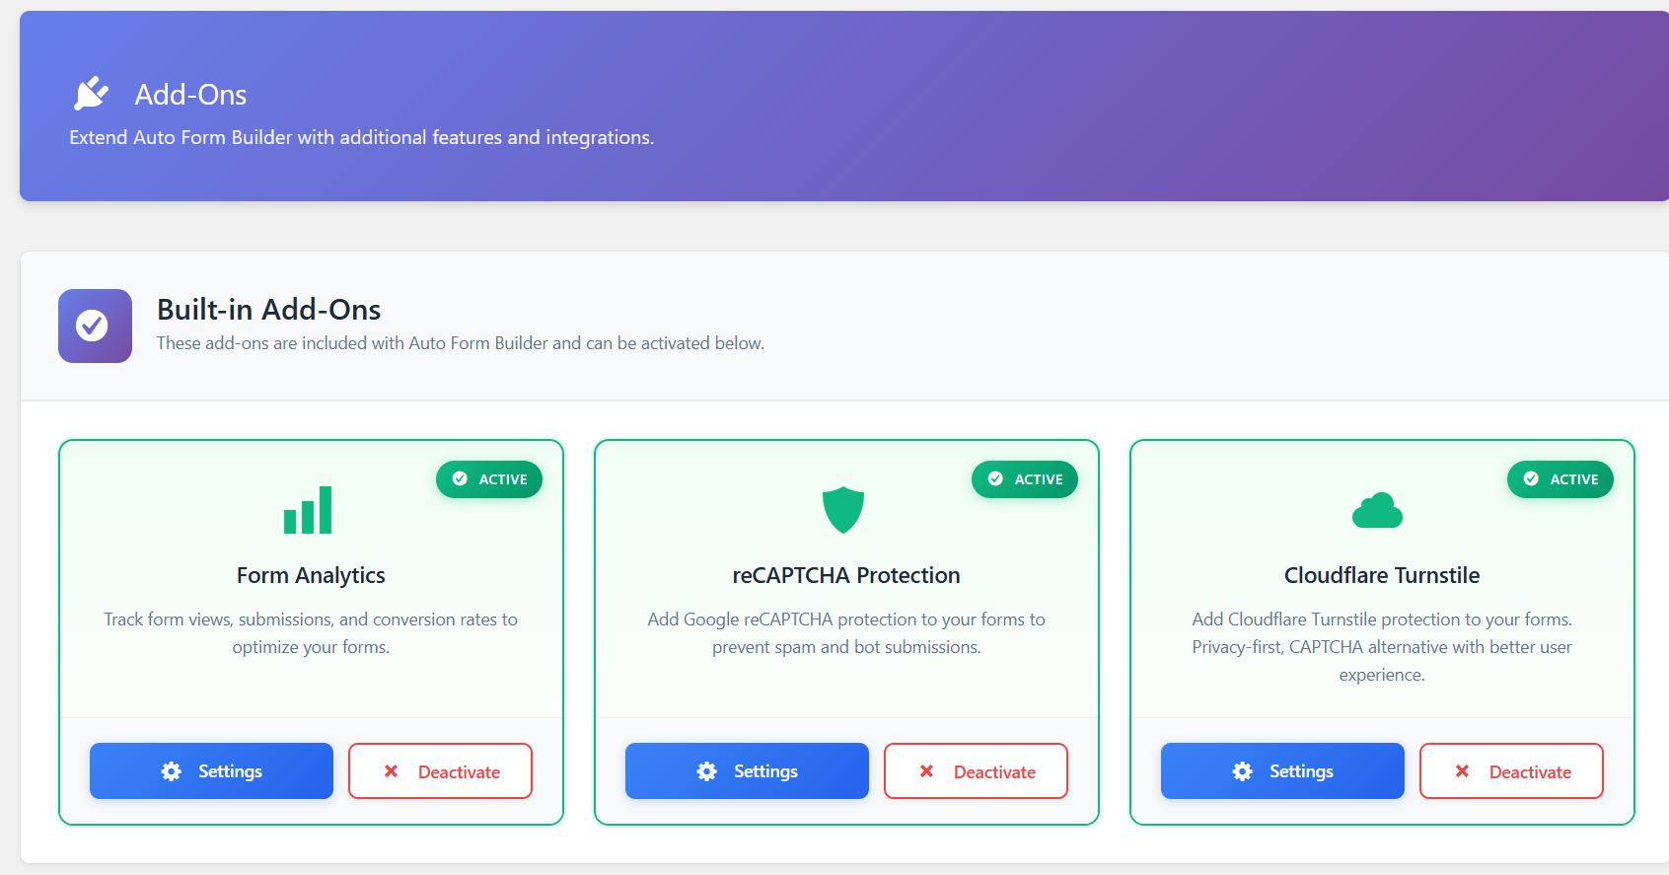Click the Form Analytics bar chart icon
This screenshot has width=1669, height=875.
[x=308, y=510]
